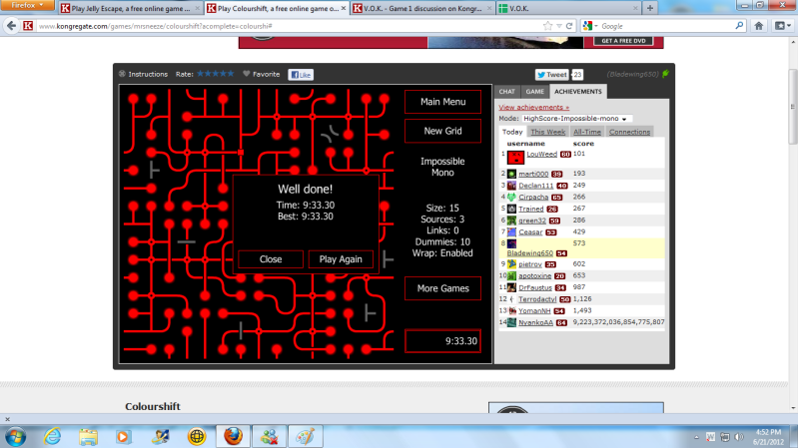
Task: Open the CHAT tab
Action: (507, 92)
